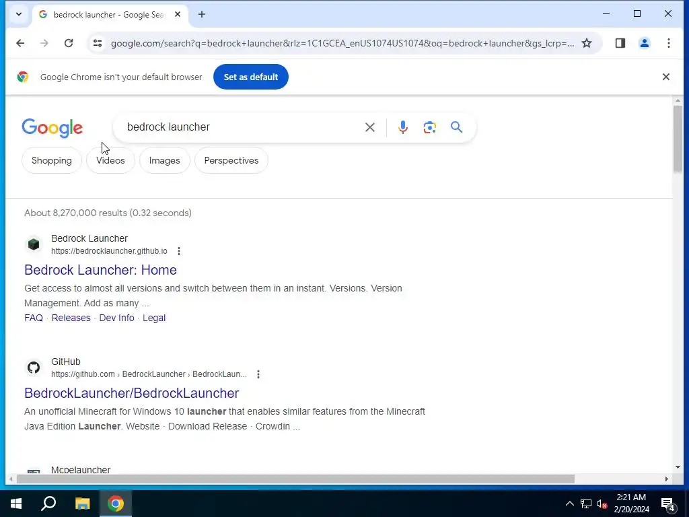
Task: Dismiss the default browser infobar
Action: [x=665, y=77]
